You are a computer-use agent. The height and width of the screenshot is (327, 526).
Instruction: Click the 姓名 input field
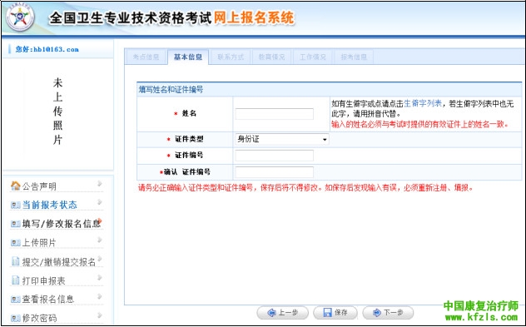pyautogui.click(x=275, y=114)
